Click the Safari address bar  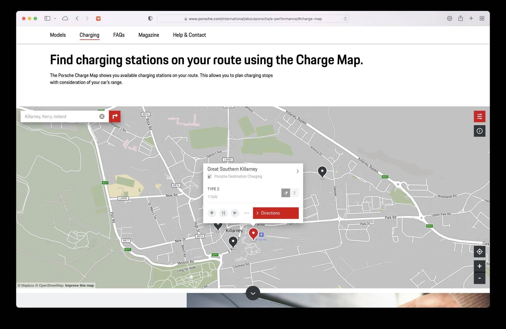pyautogui.click(x=253, y=19)
